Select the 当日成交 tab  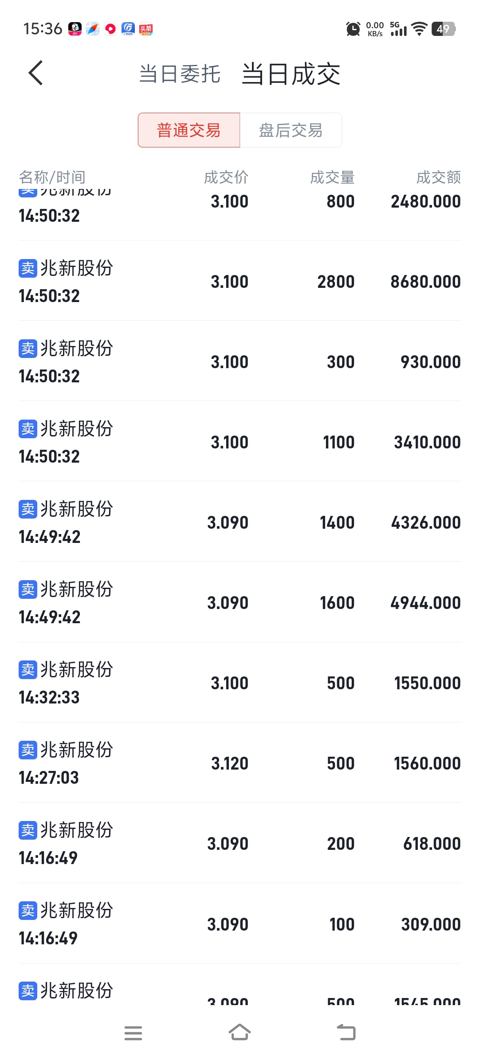pos(291,74)
